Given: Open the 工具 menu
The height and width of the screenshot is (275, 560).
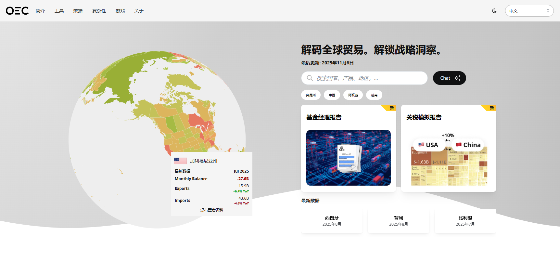Looking at the screenshot, I should pyautogui.click(x=59, y=11).
